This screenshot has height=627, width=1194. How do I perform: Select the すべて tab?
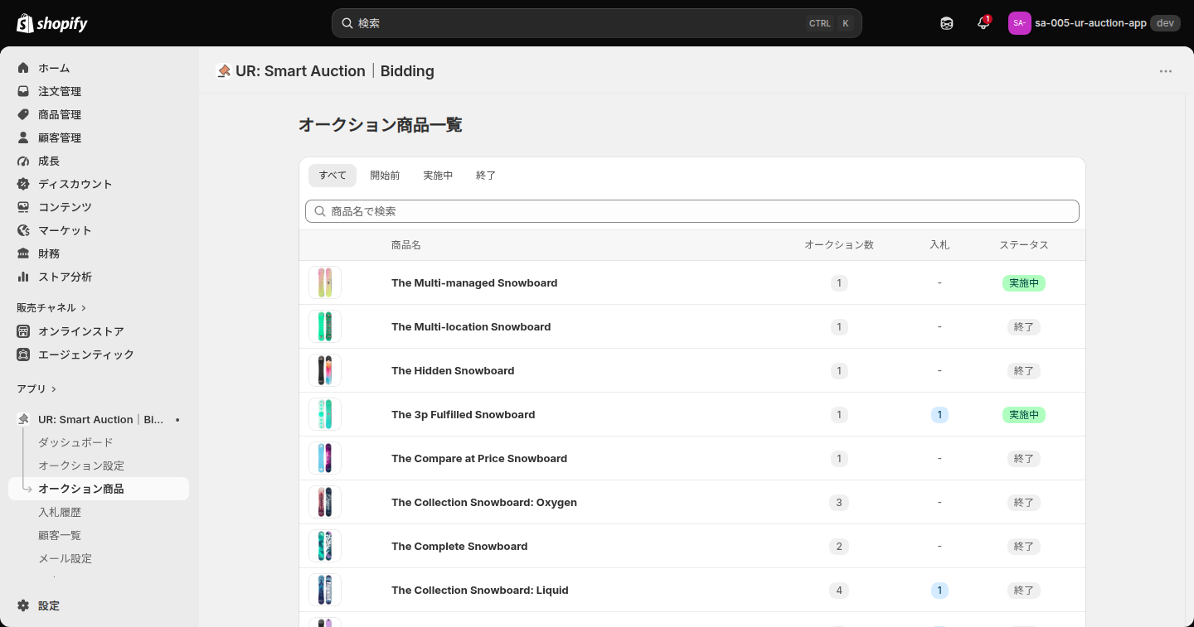332,176
